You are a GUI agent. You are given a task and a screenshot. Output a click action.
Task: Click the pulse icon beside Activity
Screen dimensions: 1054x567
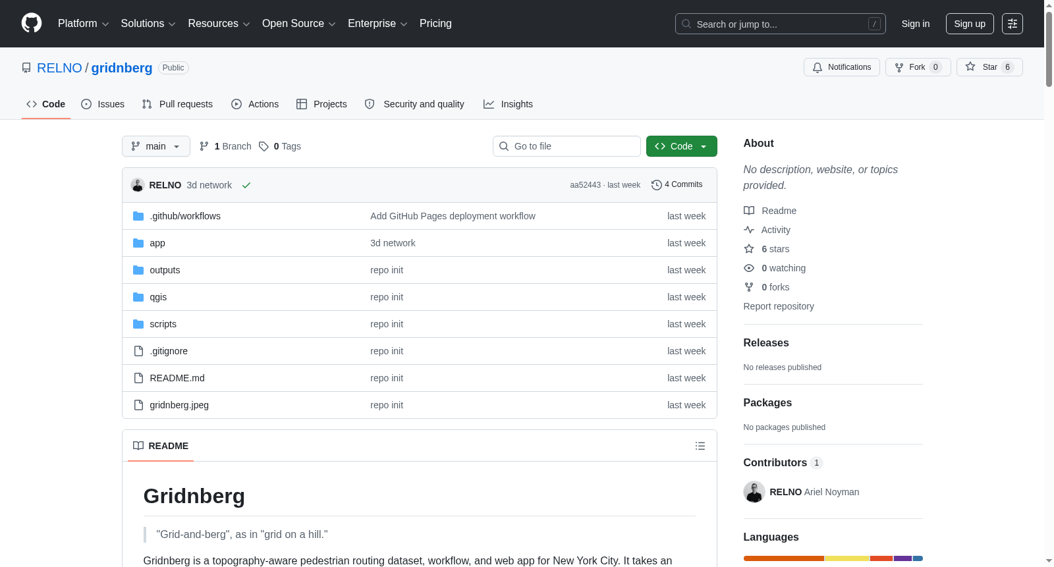tap(749, 230)
